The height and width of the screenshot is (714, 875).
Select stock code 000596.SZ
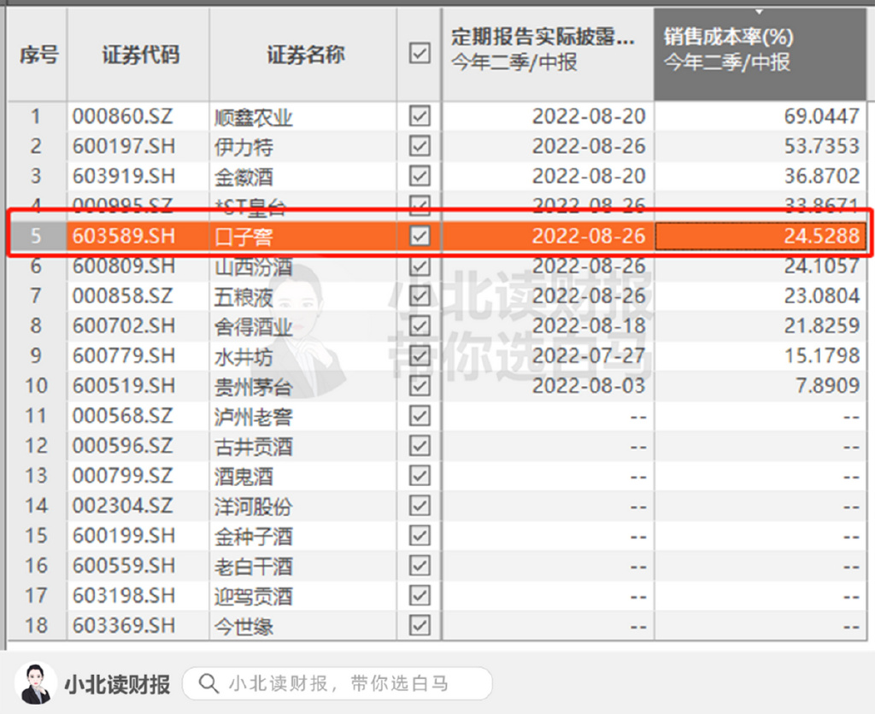tap(123, 446)
